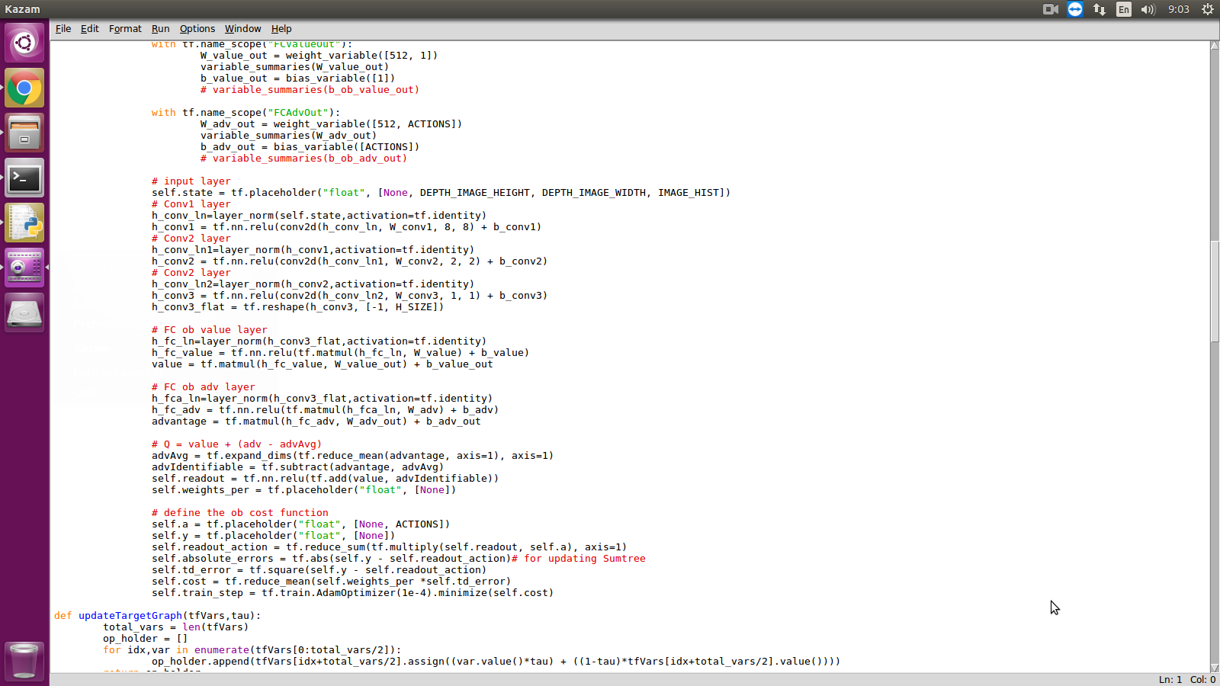Open the Run menu
Screen dimensions: 1220x686
pos(160,29)
